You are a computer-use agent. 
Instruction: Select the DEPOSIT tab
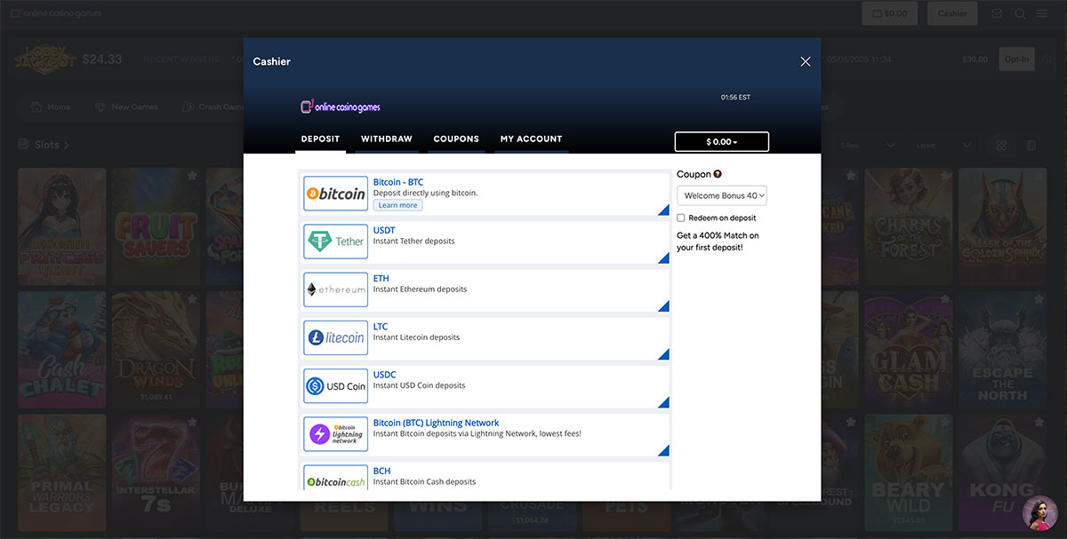pyautogui.click(x=320, y=139)
